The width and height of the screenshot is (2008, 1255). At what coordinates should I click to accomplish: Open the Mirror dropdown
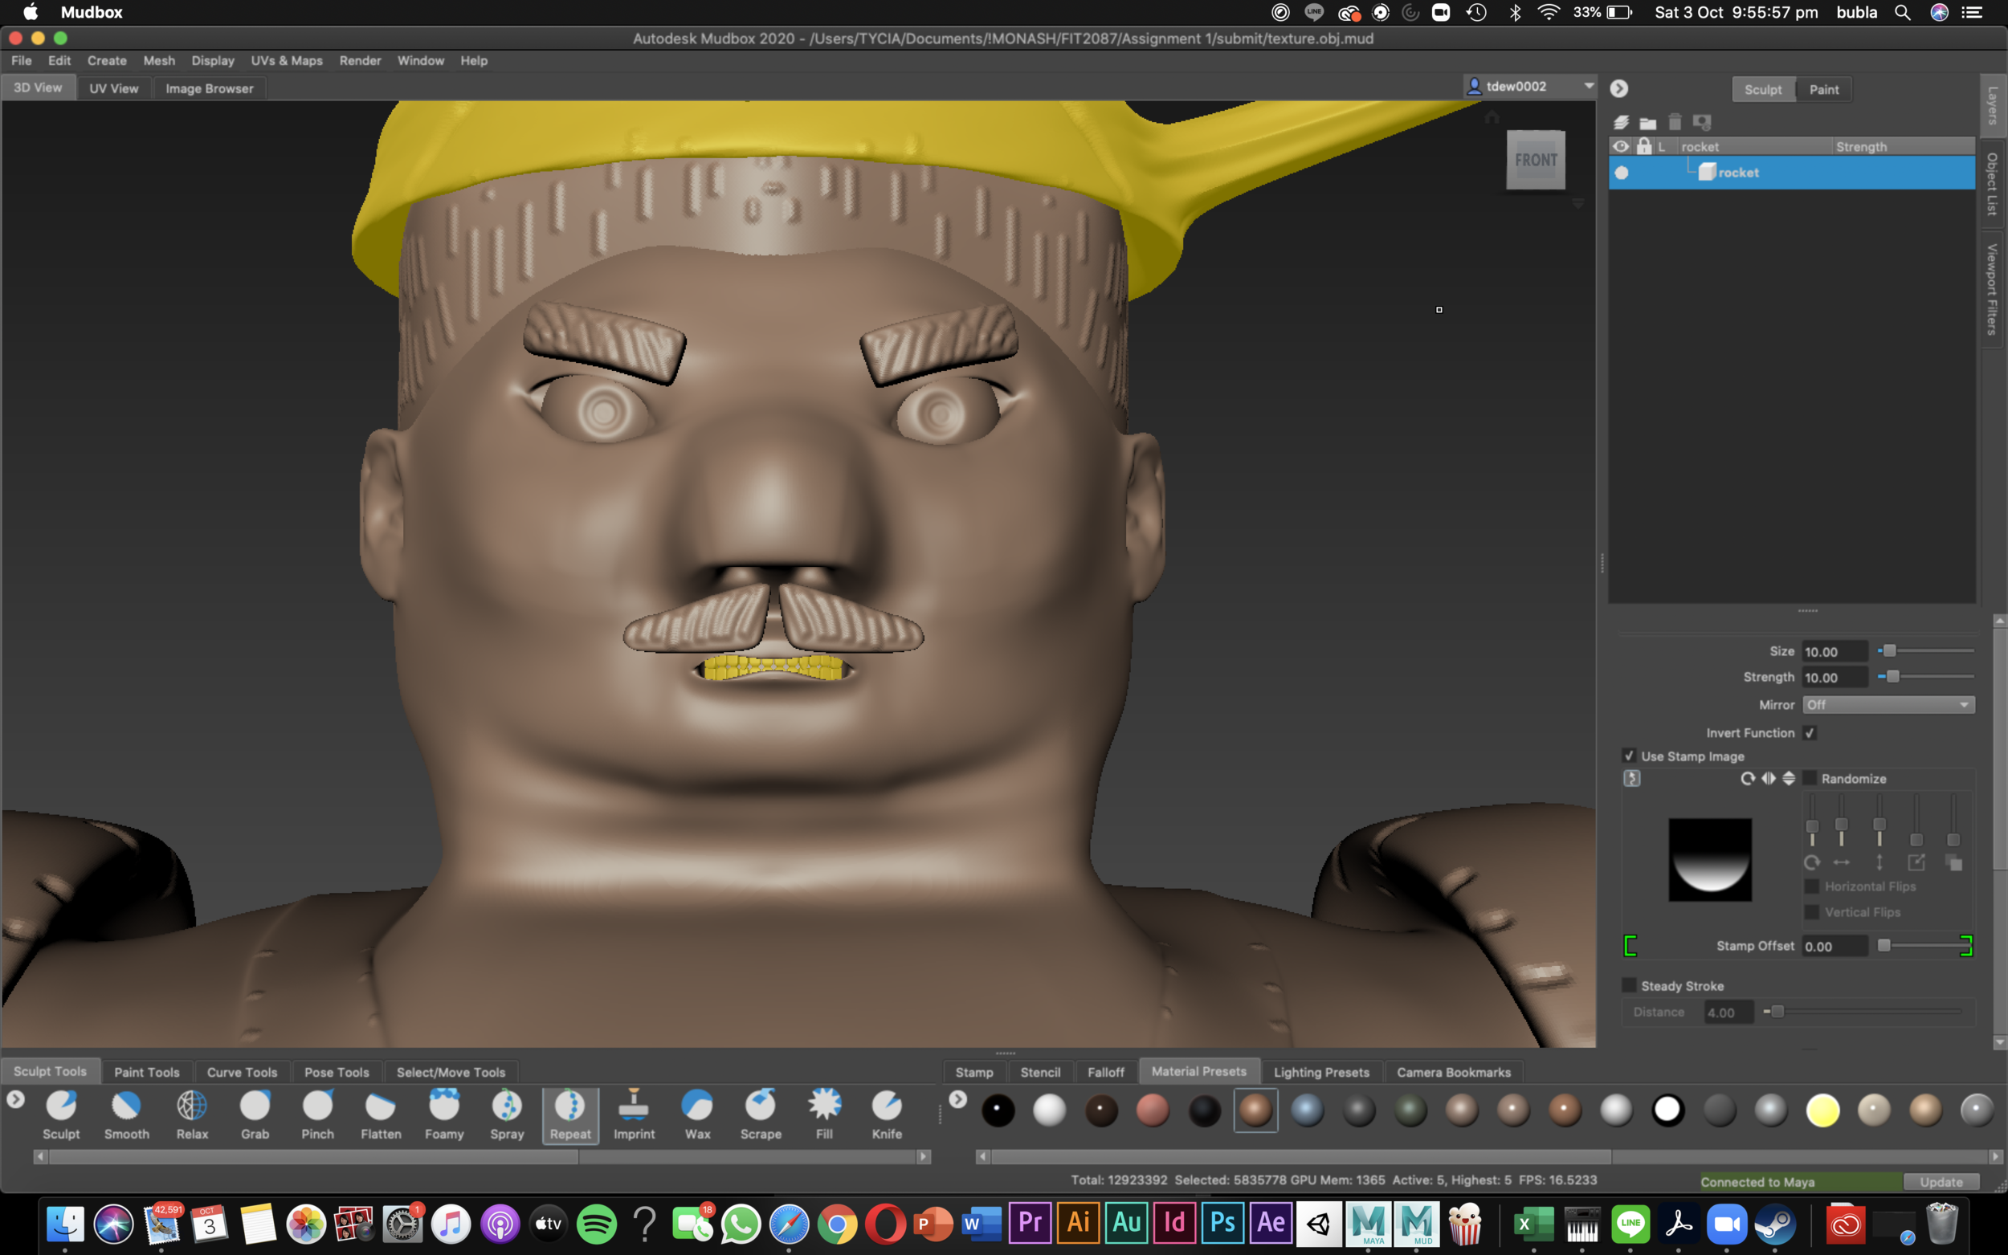pos(1888,705)
